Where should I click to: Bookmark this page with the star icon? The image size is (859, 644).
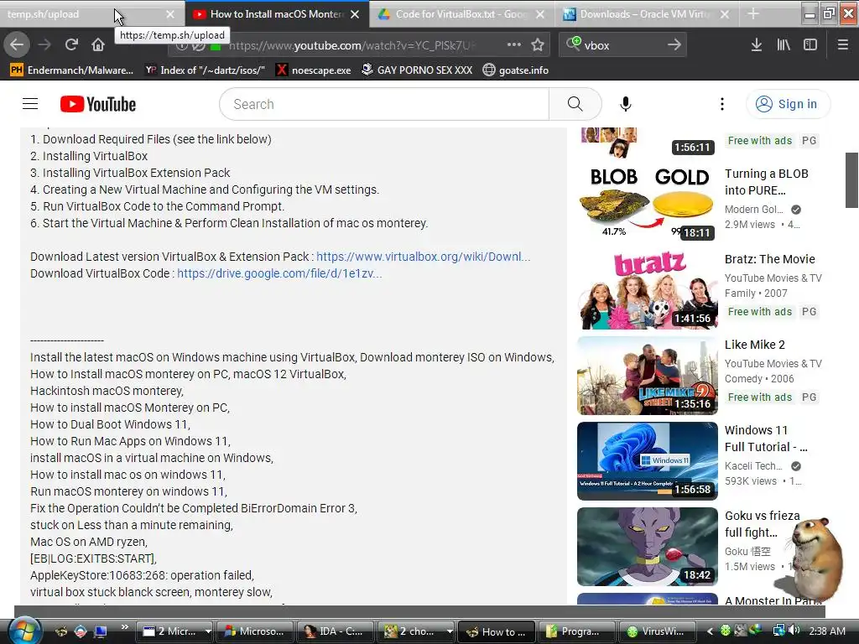pos(538,44)
